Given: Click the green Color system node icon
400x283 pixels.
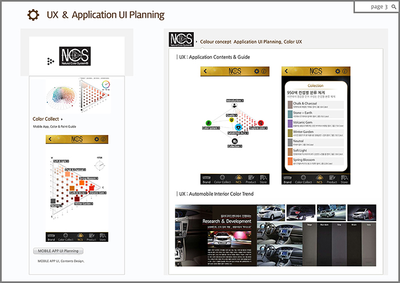Looking at the screenshot, I should tap(209, 123).
